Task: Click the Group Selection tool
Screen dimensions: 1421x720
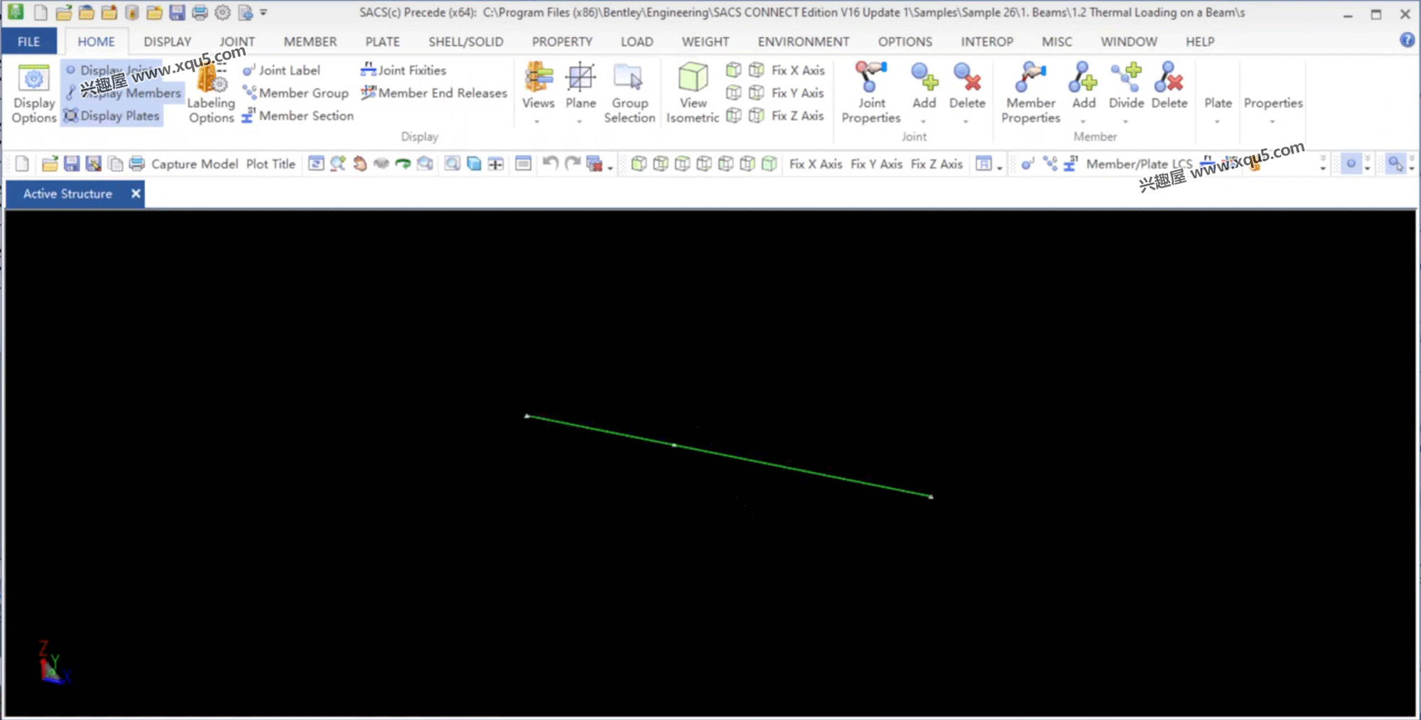Action: click(630, 94)
